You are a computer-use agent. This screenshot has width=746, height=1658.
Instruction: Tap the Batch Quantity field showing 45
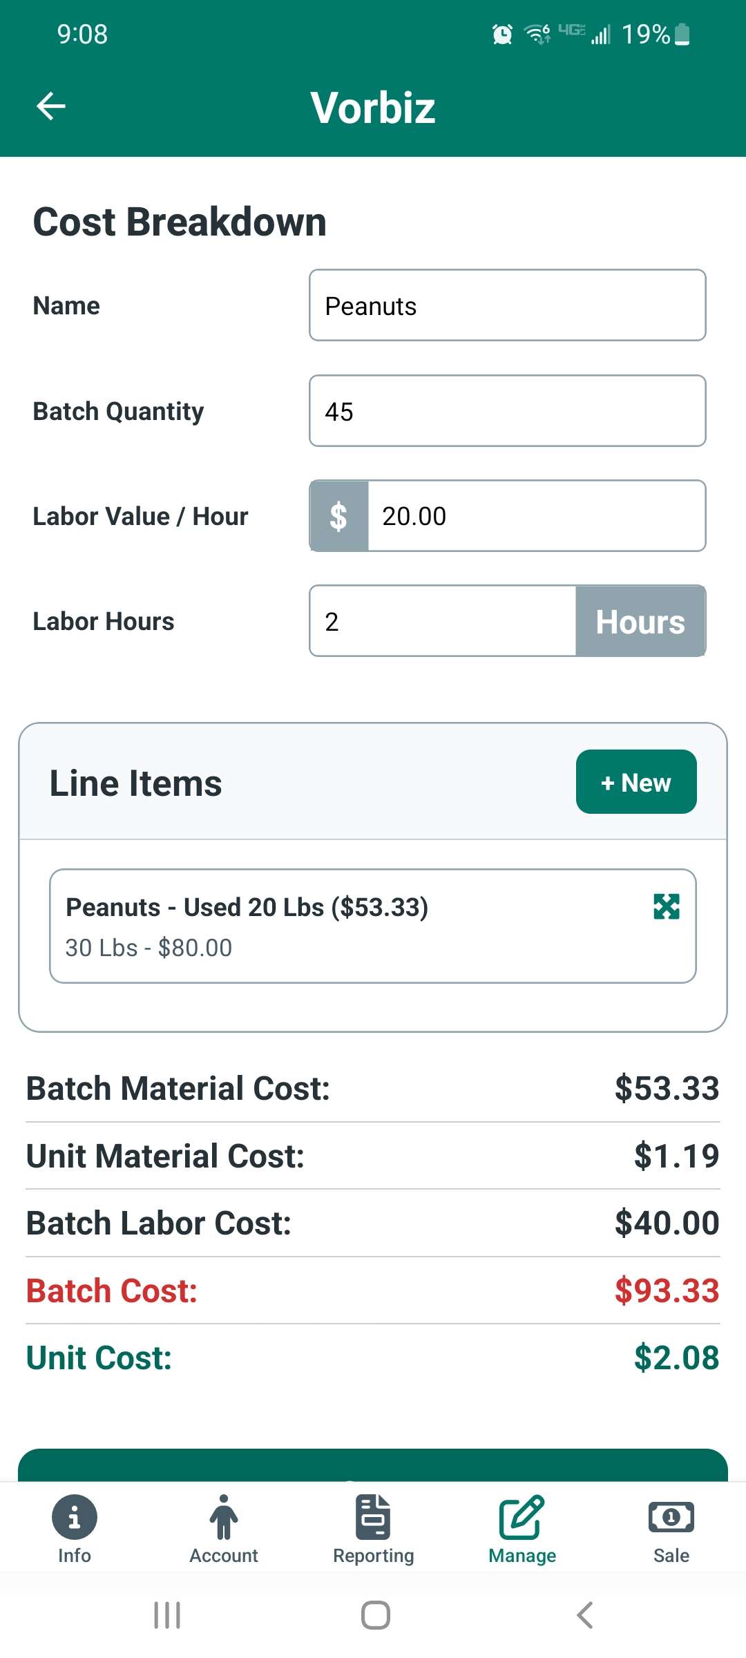[508, 410]
